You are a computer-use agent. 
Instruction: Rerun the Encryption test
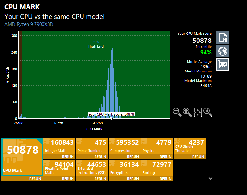pyautogui.click(x=133, y=179)
